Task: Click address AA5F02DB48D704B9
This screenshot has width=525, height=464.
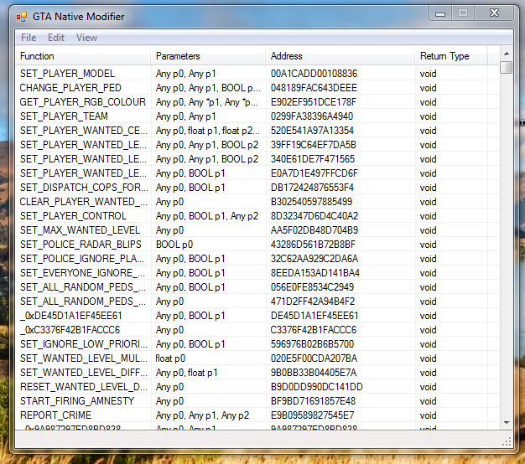Action: (x=314, y=230)
